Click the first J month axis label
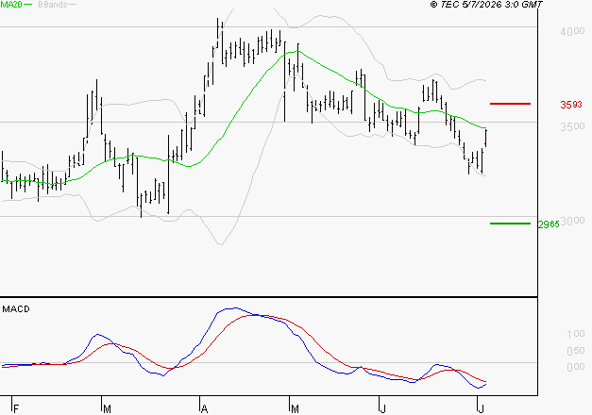 click(x=383, y=408)
